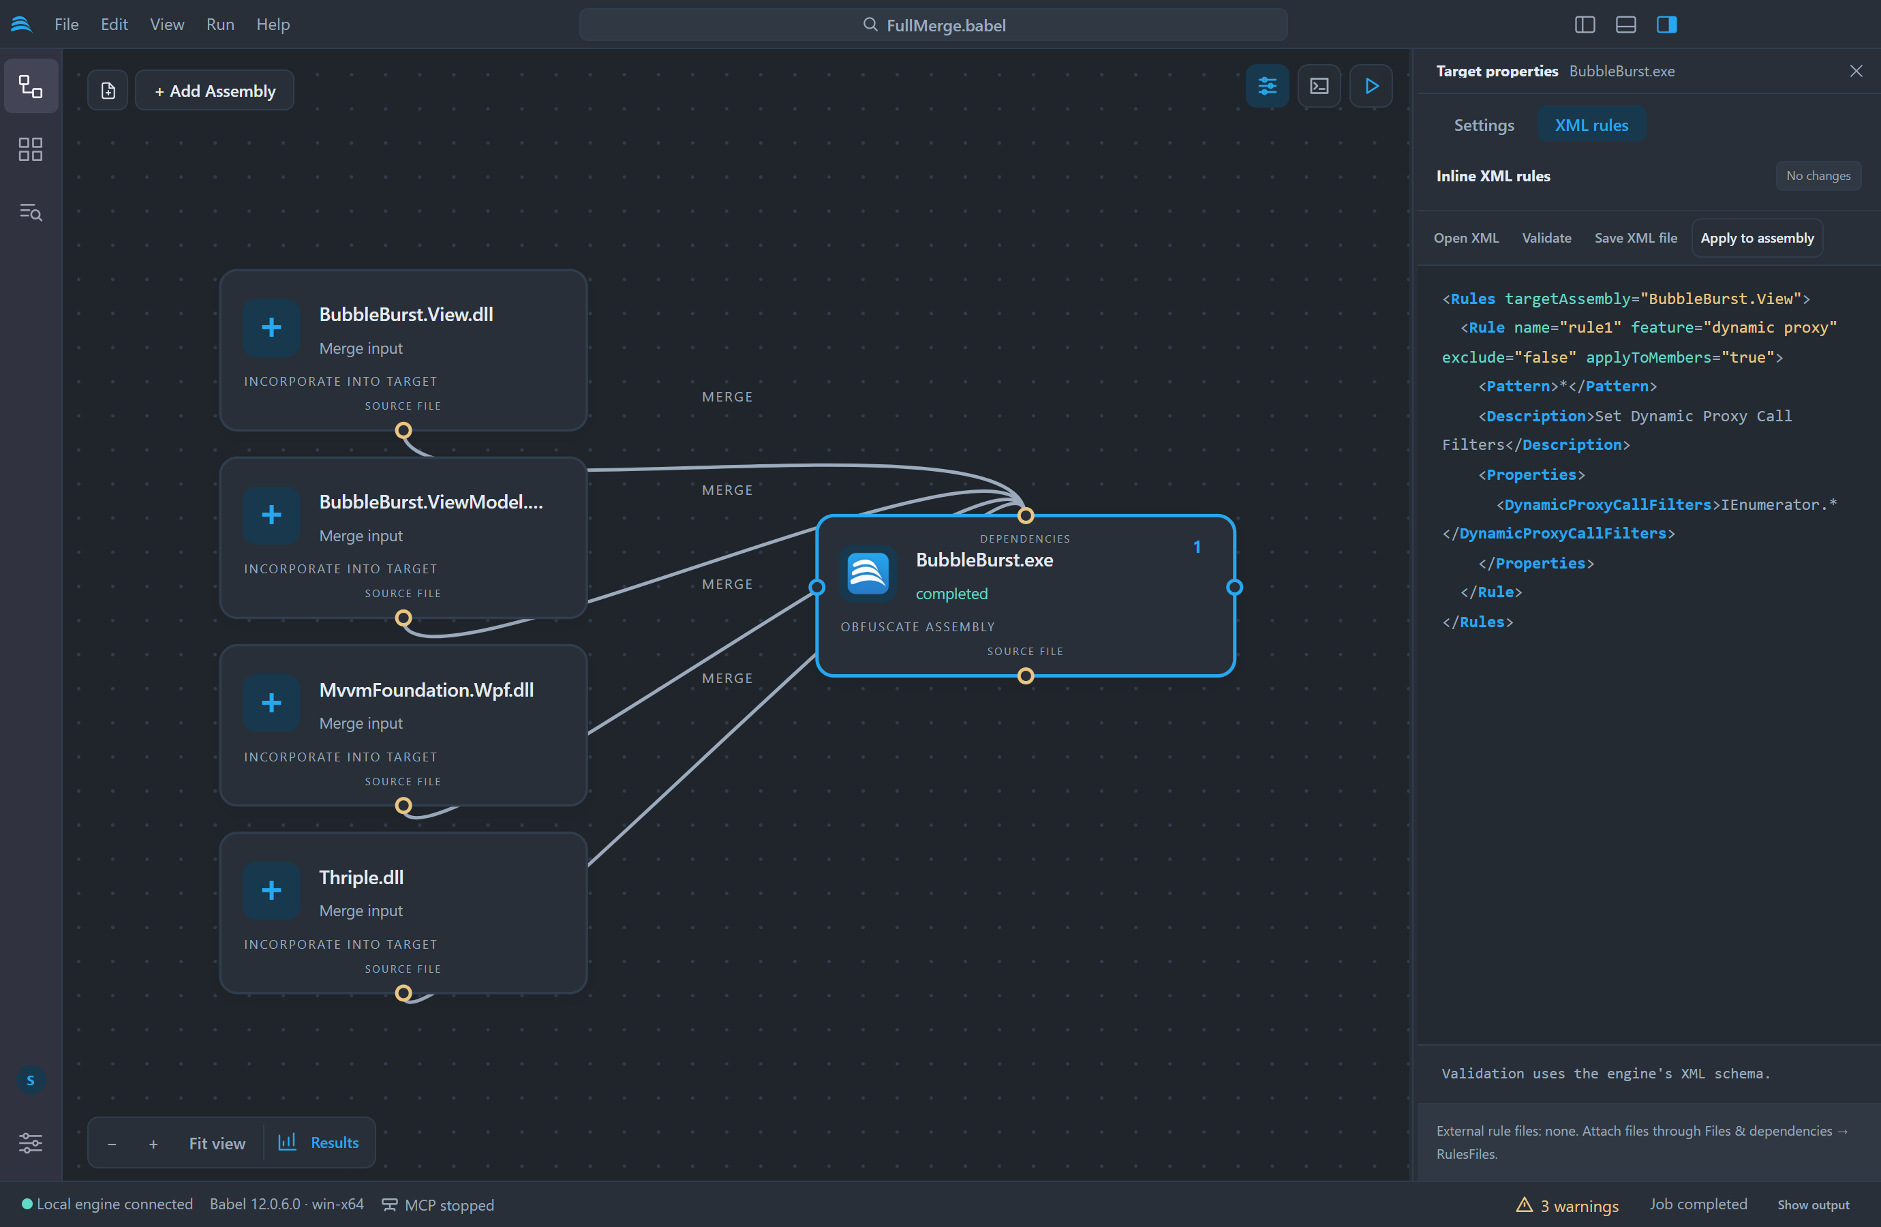Click the source file port of BubbleBurst.View.dll
Screen dimensions: 1881x1227
pyautogui.click(x=403, y=431)
